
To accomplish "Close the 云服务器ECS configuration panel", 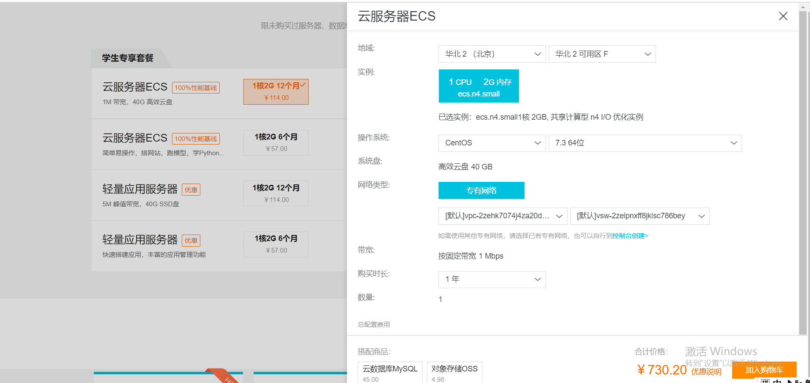I will pyautogui.click(x=783, y=16).
